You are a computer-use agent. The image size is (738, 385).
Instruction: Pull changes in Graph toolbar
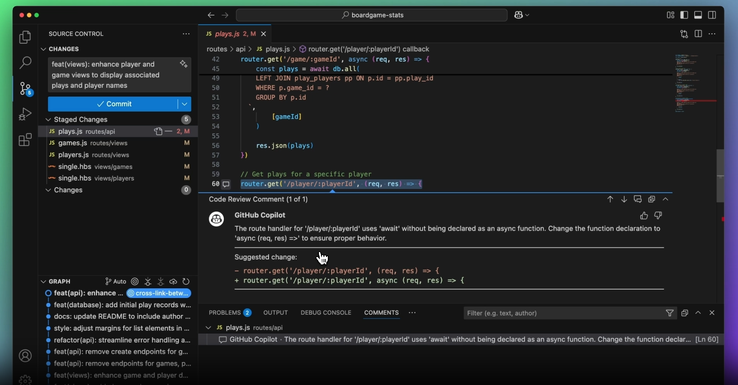(161, 282)
